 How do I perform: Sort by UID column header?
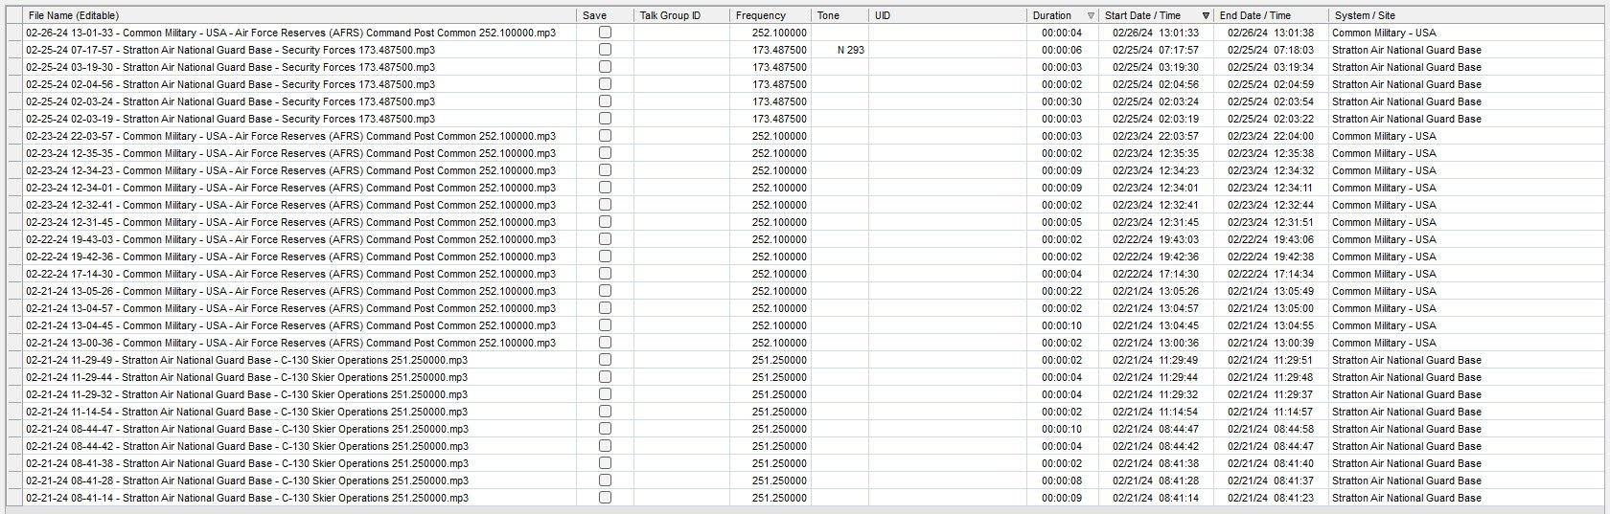(x=948, y=15)
